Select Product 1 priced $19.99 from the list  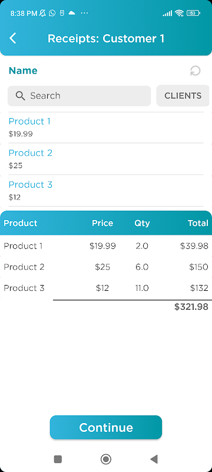[105, 127]
